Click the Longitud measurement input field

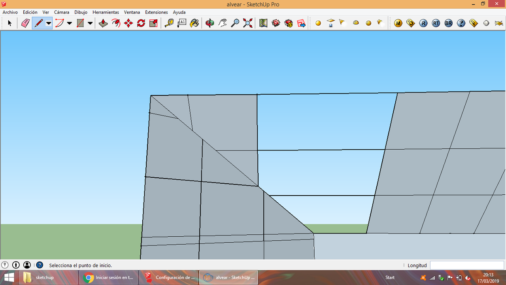[x=467, y=265]
